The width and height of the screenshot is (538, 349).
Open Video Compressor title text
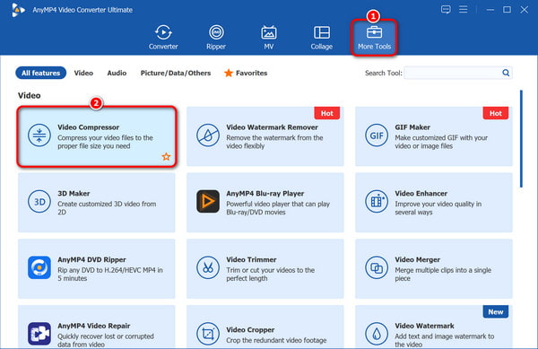pos(88,127)
